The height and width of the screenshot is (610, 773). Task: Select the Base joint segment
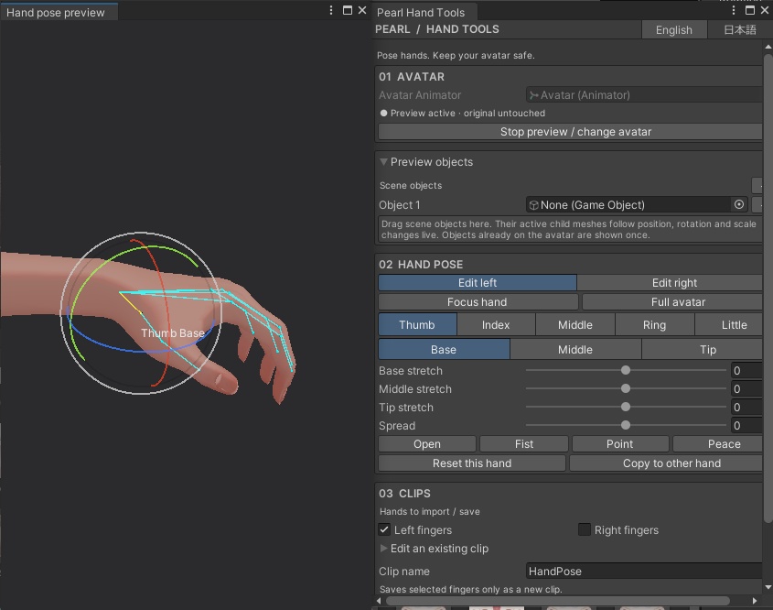(x=444, y=349)
